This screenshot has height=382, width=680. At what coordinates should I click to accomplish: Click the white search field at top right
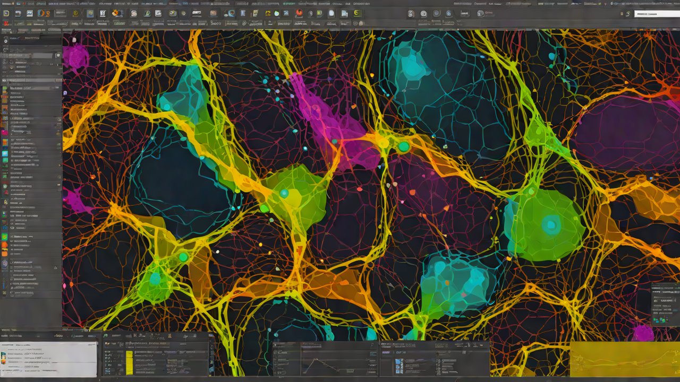[x=657, y=14]
